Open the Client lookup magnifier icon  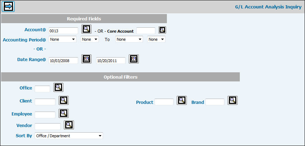(63, 100)
